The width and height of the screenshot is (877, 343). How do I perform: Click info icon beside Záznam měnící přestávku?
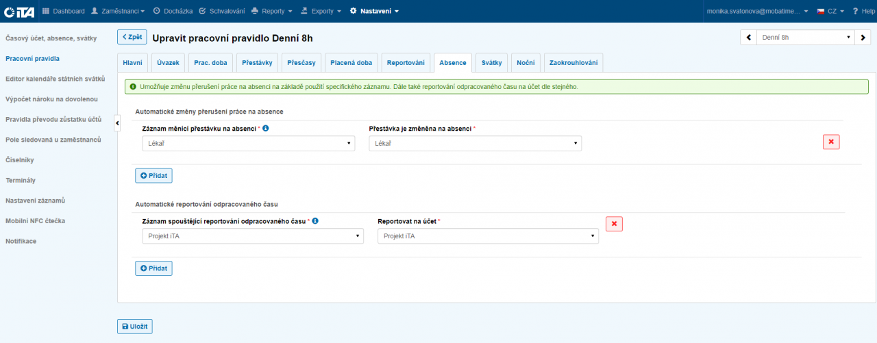[x=266, y=128]
